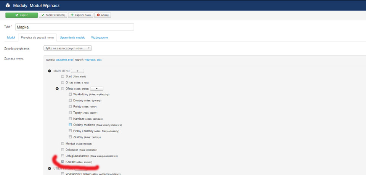Click the Kontakt label text
The image size is (366, 175).
pos(71,162)
